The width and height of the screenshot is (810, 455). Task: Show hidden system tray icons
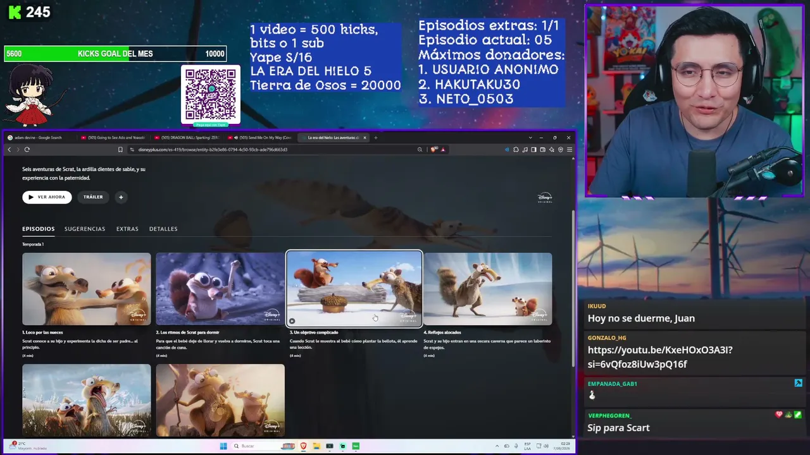click(x=497, y=446)
